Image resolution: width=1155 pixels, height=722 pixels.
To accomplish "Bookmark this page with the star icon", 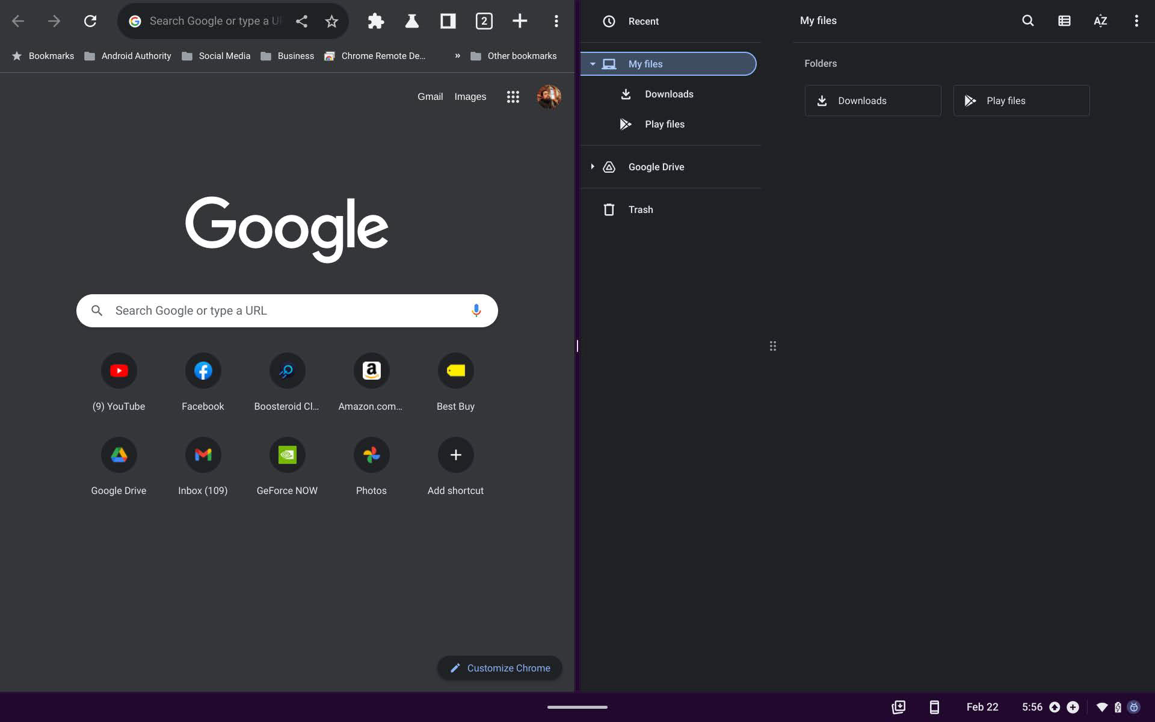I will point(331,21).
